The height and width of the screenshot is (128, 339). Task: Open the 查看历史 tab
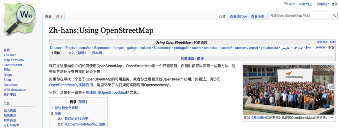click(257, 16)
